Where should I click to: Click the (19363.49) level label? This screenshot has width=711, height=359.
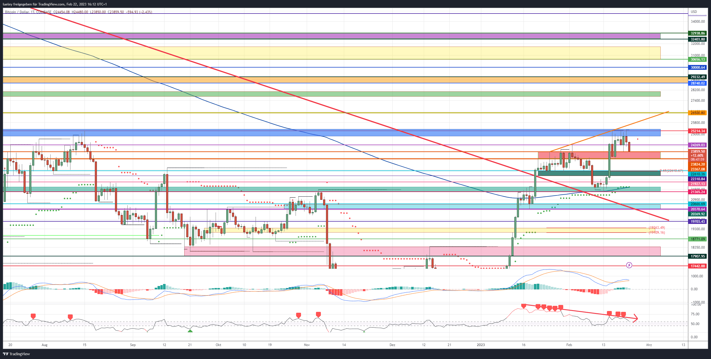(657, 228)
